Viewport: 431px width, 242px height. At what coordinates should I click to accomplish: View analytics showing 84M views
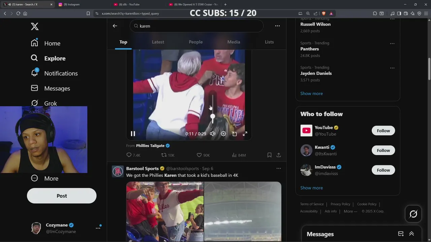(x=239, y=155)
